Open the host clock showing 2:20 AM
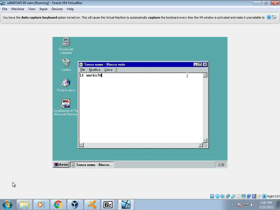This screenshot has height=210, width=280. point(266,205)
